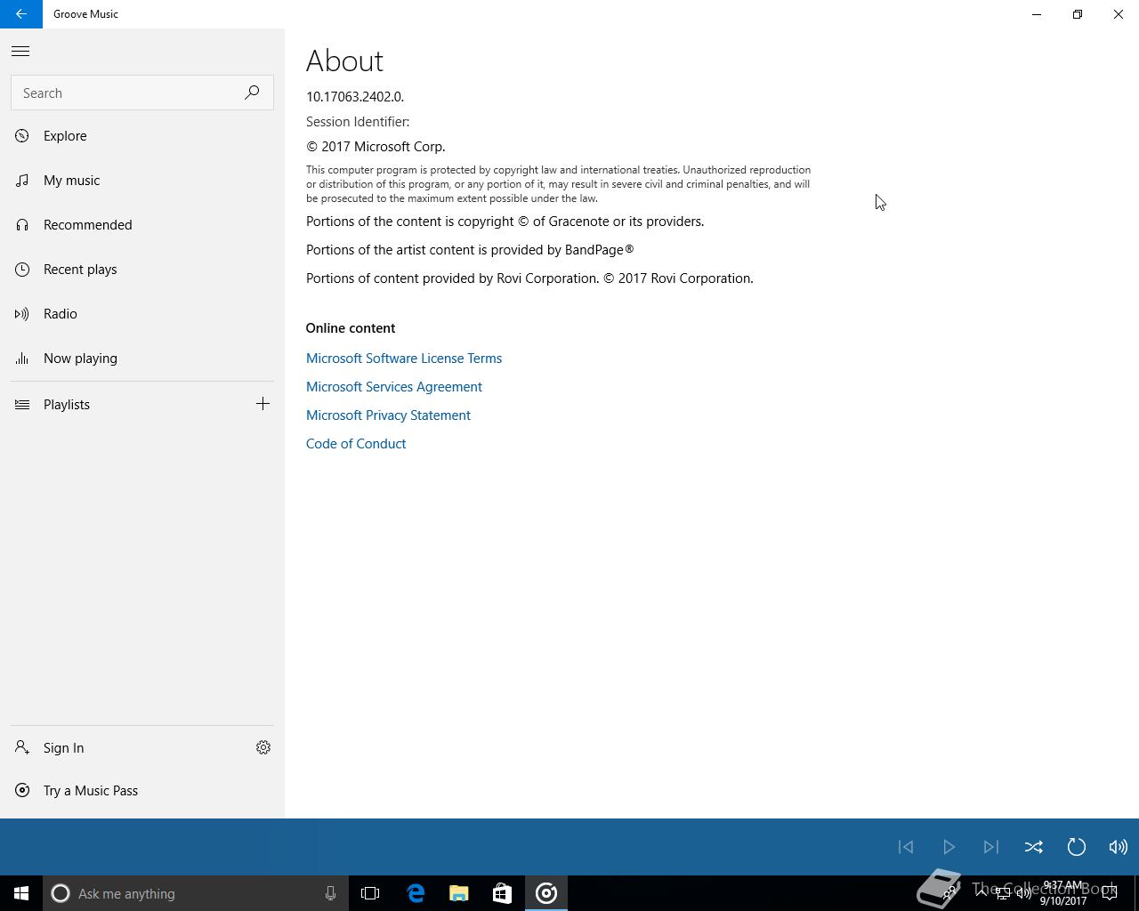Focus the Search input field

[x=142, y=93]
